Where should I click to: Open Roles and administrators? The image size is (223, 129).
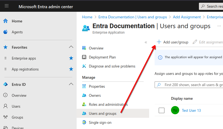[x=108, y=104]
